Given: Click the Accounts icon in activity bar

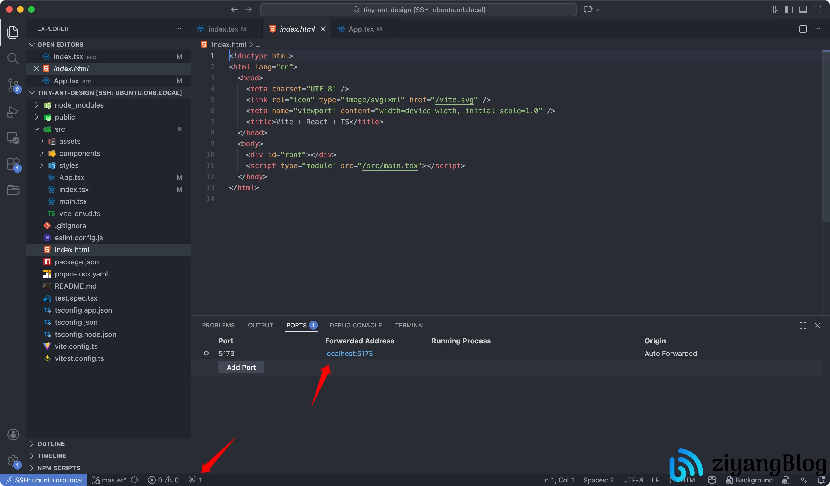Looking at the screenshot, I should (13, 434).
